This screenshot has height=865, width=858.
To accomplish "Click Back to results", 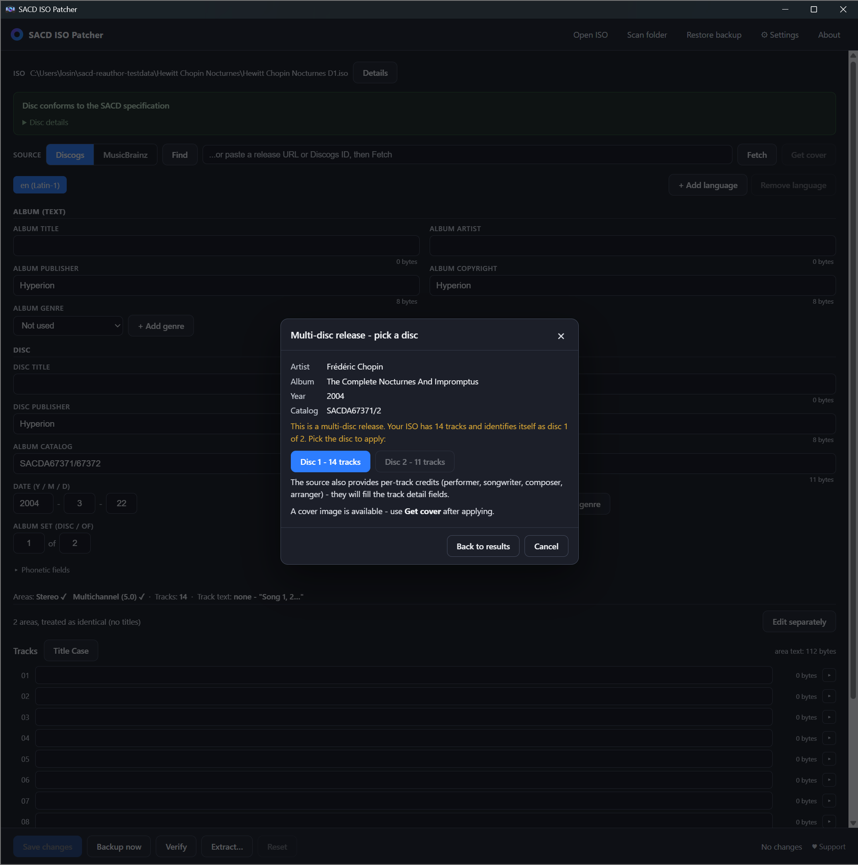I will 483,546.
